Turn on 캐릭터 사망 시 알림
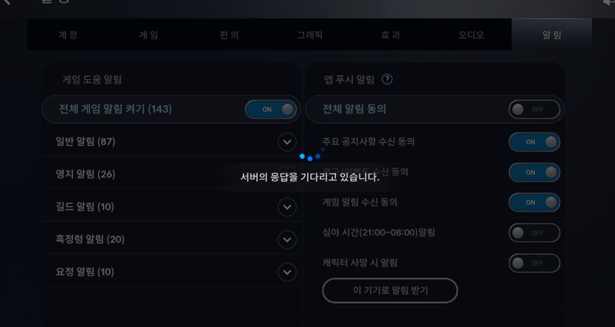The width and height of the screenshot is (615, 327). pos(534,263)
